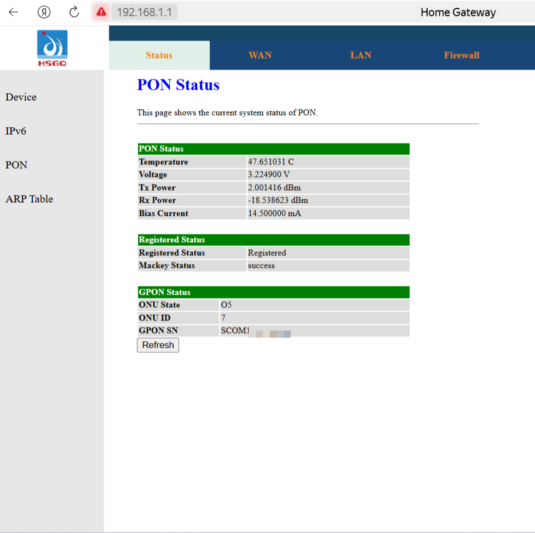This screenshot has height=533, width=535.
Task: Open the LAN tab
Action: pos(361,55)
